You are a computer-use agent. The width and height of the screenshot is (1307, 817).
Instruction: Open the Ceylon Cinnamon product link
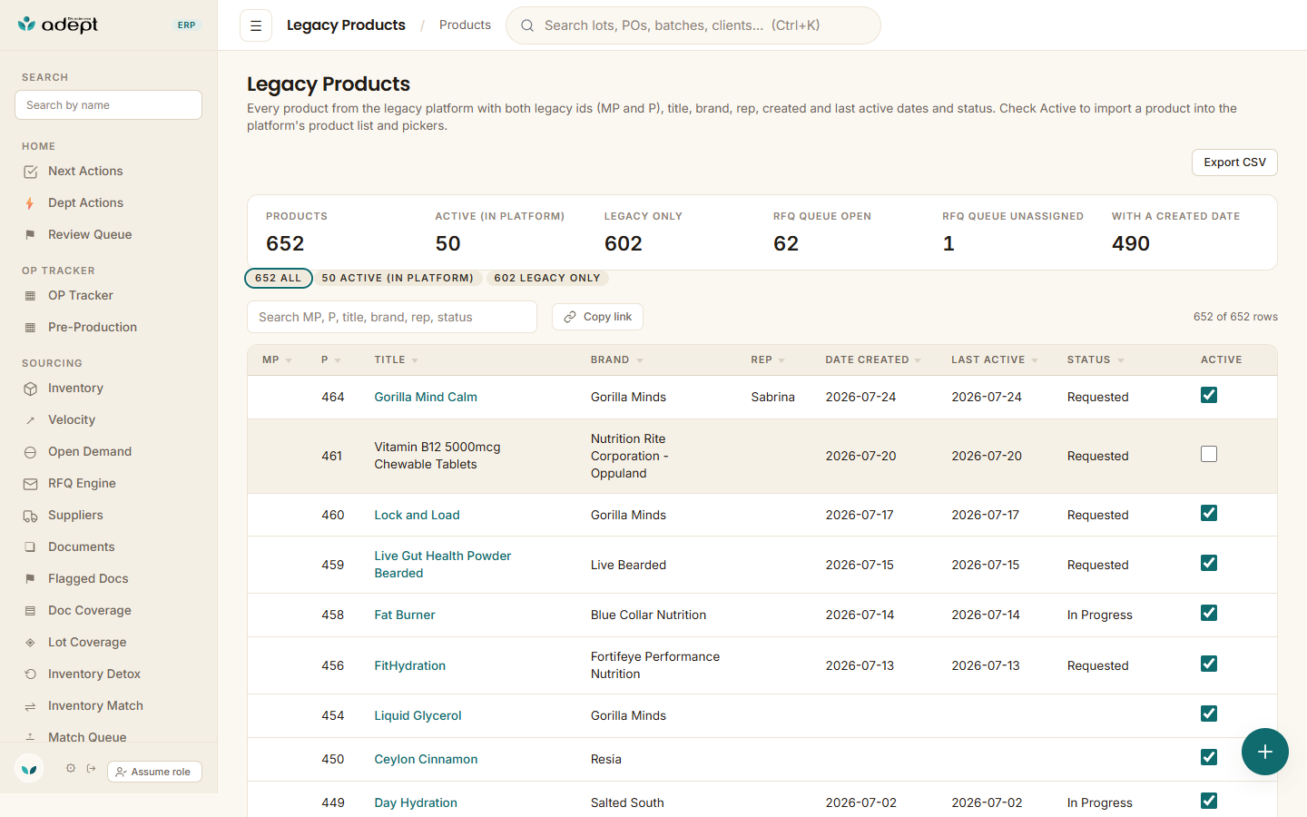point(426,759)
